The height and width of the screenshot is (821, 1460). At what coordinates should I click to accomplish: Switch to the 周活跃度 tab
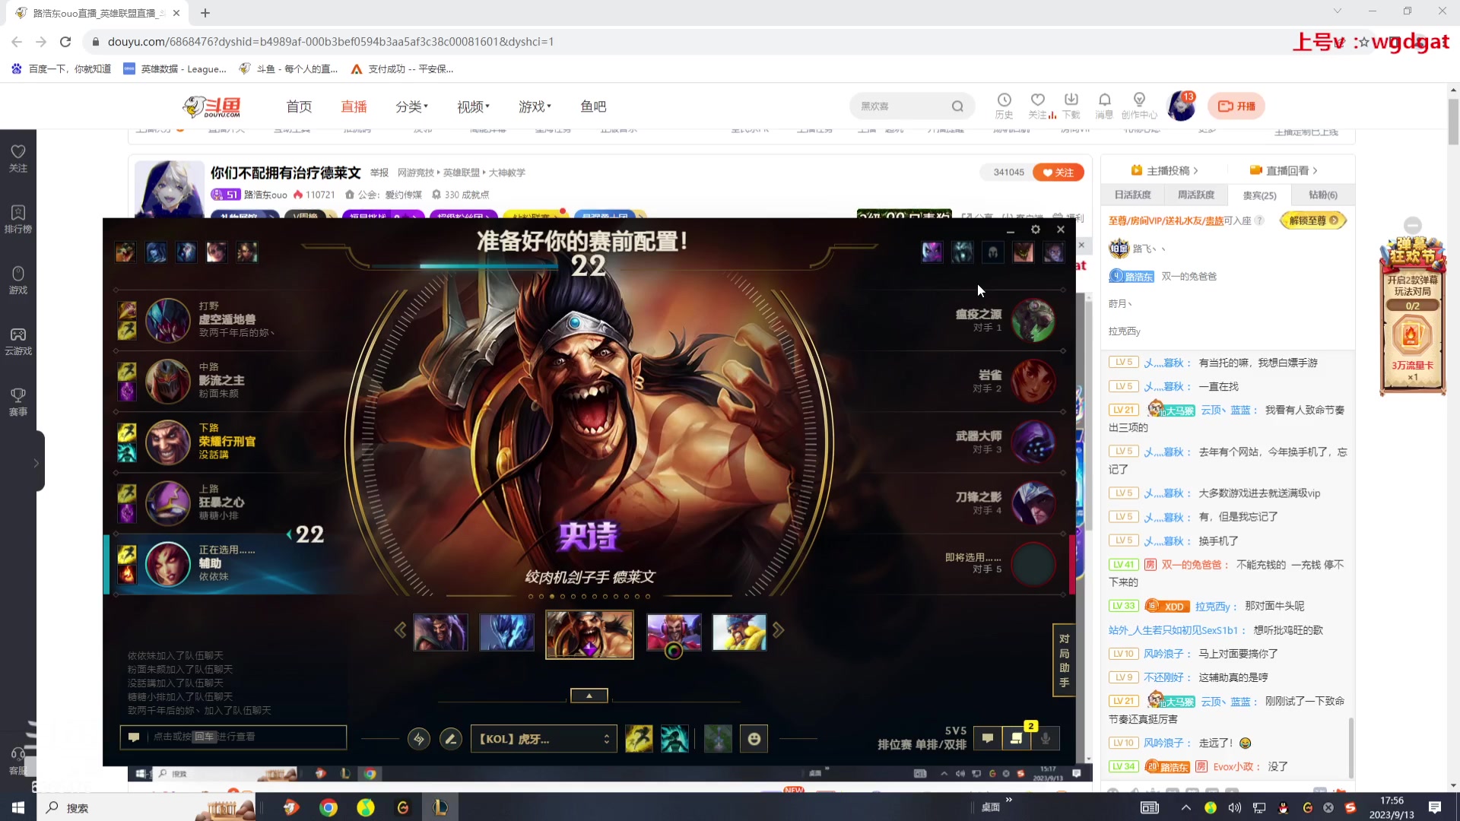[1195, 195]
